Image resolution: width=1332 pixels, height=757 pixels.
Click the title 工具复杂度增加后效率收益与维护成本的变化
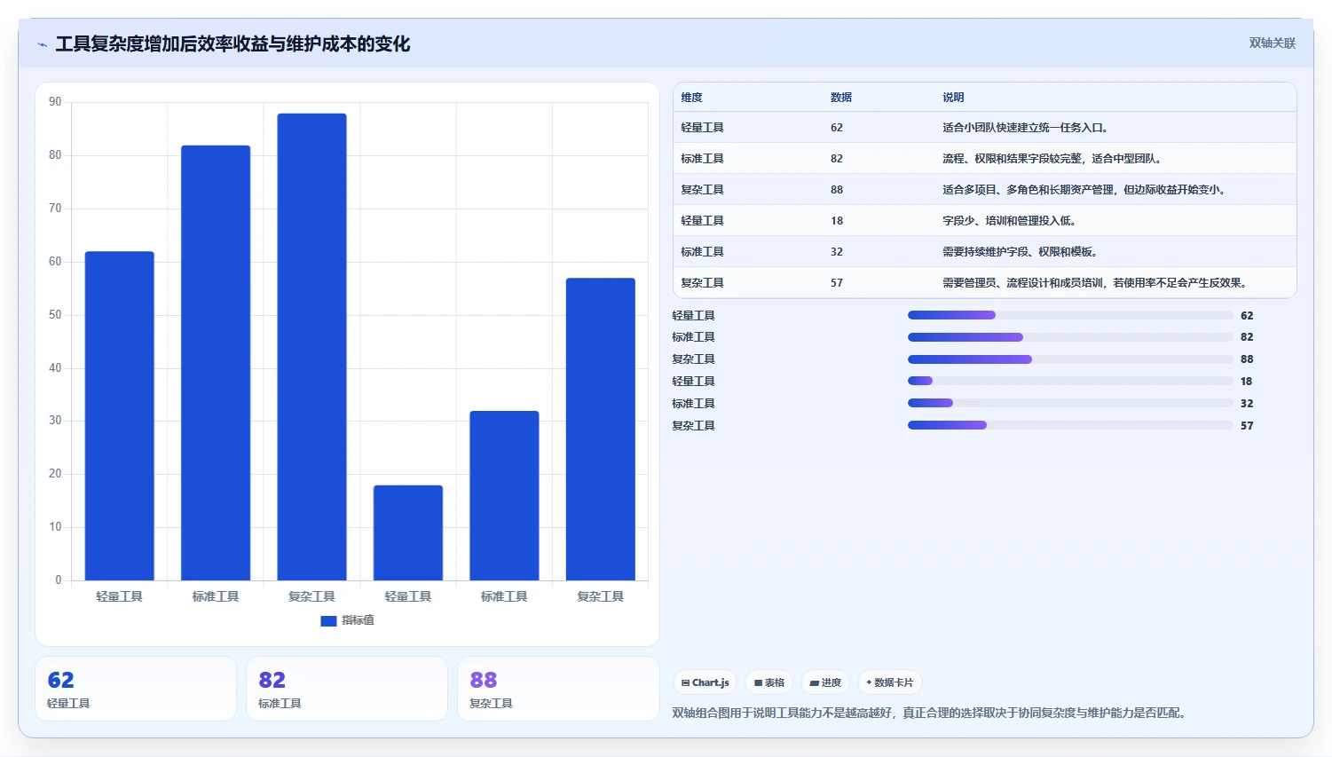tap(233, 44)
